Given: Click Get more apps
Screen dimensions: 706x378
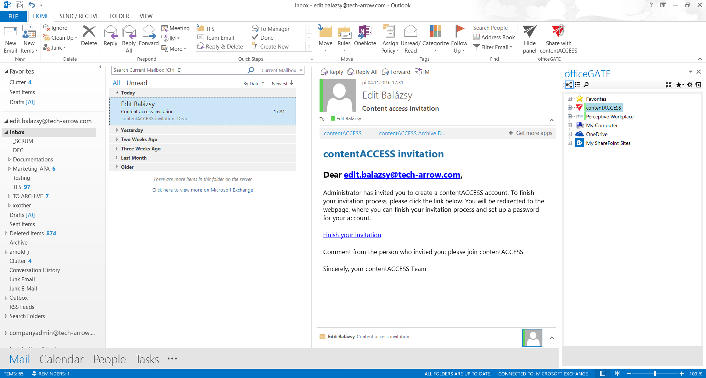Looking at the screenshot, I should tap(531, 133).
